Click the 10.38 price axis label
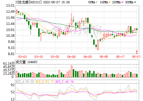 (x=10, y=36)
